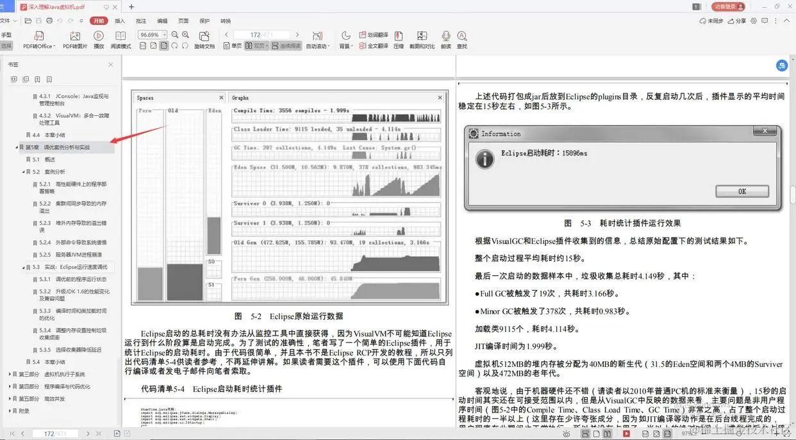Open bookmark 5.2.1 高性能硬件上的程序部署策略
Image resolution: width=796 pixels, height=440 pixels.
(73, 188)
